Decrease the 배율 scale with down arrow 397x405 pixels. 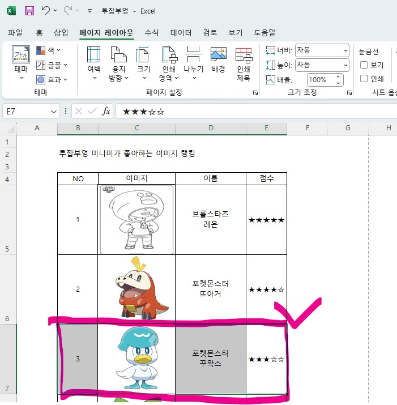click(x=338, y=83)
